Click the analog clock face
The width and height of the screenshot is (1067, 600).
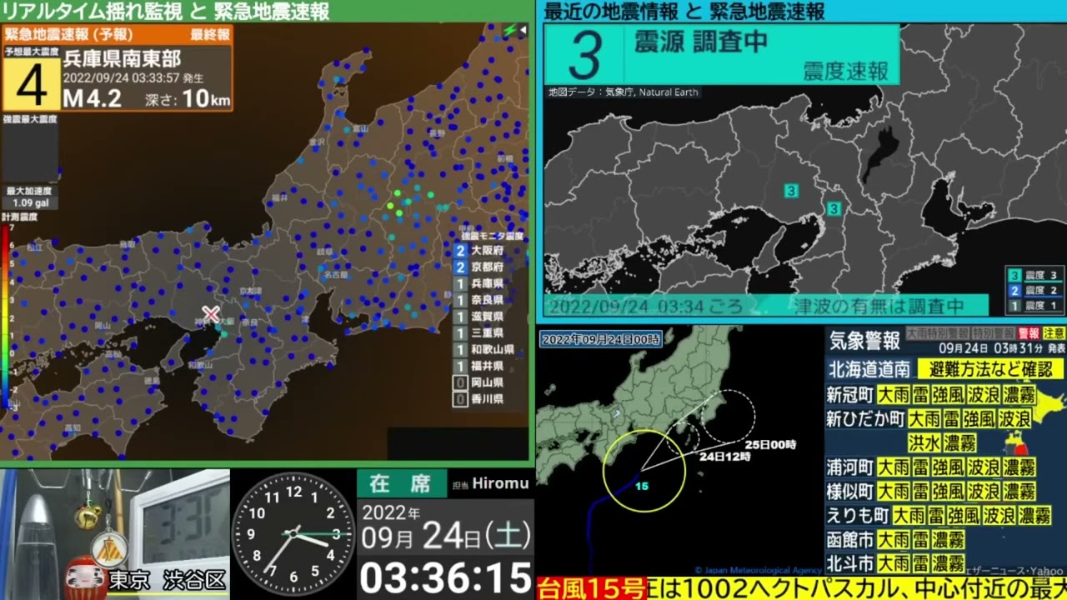(x=293, y=534)
